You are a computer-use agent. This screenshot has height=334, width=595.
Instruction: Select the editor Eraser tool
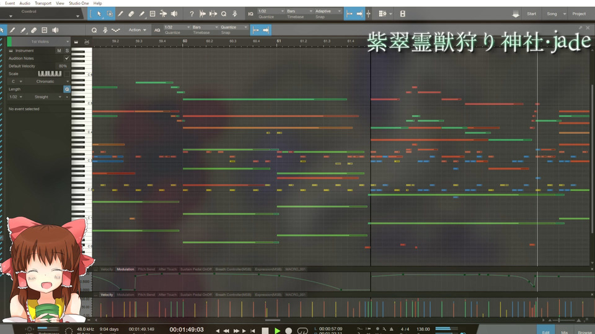click(33, 30)
